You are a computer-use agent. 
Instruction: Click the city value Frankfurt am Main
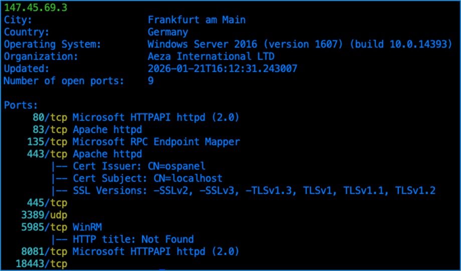[196, 20]
